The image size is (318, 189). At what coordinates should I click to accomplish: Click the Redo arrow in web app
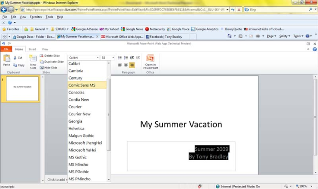click(x=10, y=44)
